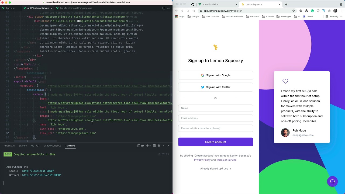Open the Make Lemonade bookmarks folder

click(233, 16)
